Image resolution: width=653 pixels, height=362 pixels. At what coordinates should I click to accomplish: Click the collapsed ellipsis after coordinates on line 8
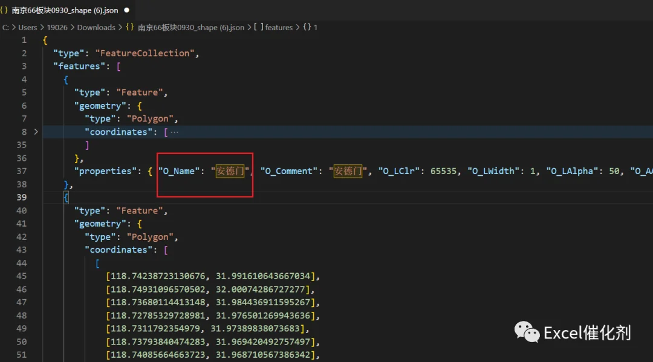[175, 132]
